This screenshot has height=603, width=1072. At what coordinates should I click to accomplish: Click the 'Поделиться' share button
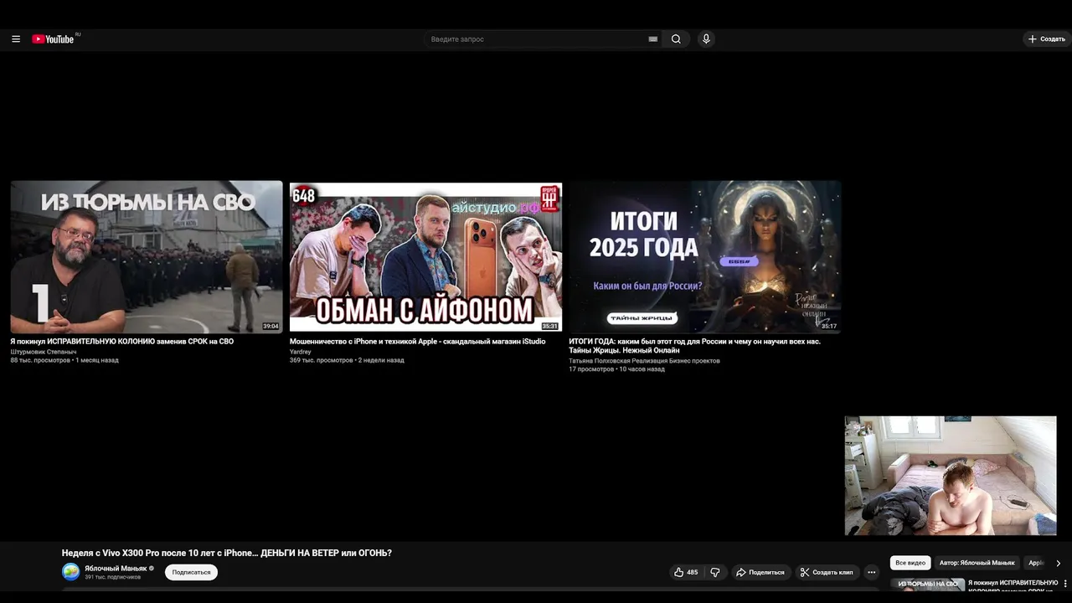760,572
